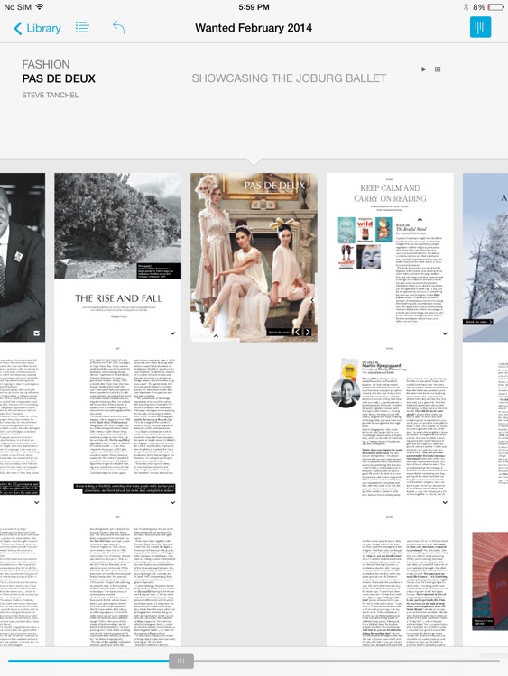This screenshot has height=676, width=508.
Task: Select the Wild book cover
Action: (365, 230)
